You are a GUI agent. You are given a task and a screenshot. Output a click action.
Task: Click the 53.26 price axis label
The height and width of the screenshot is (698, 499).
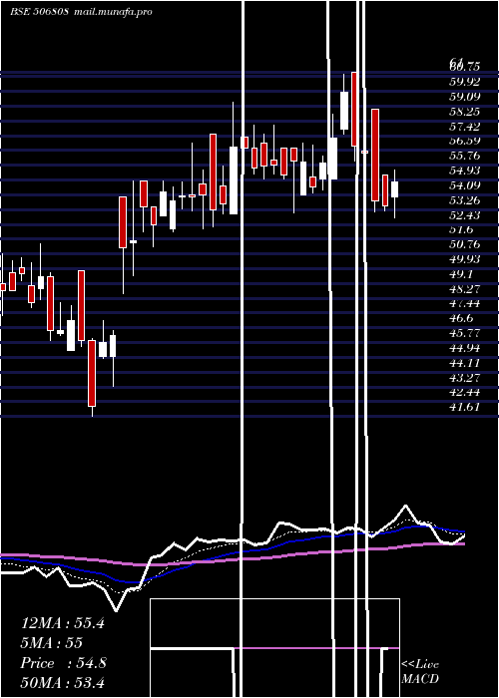(465, 199)
